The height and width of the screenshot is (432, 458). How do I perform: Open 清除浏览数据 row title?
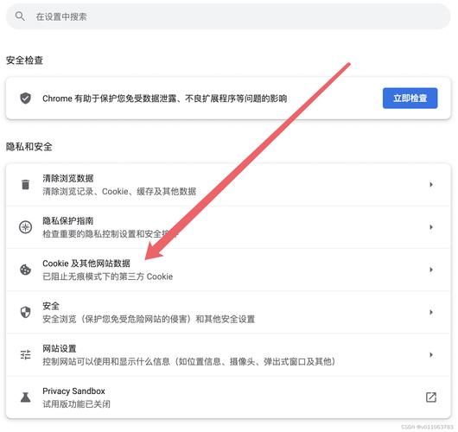tap(68, 178)
